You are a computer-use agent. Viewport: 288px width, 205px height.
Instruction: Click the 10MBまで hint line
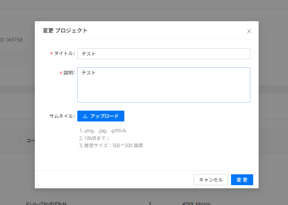pos(94,138)
